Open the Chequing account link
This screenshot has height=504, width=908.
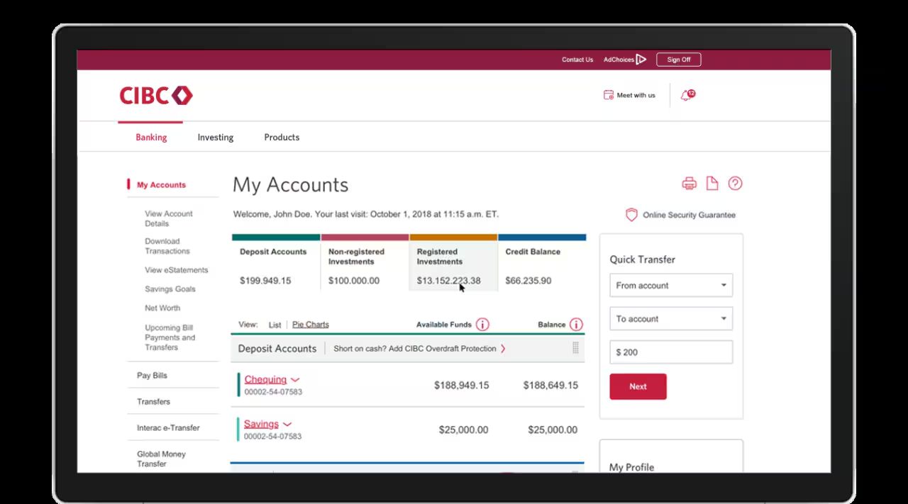coord(265,379)
